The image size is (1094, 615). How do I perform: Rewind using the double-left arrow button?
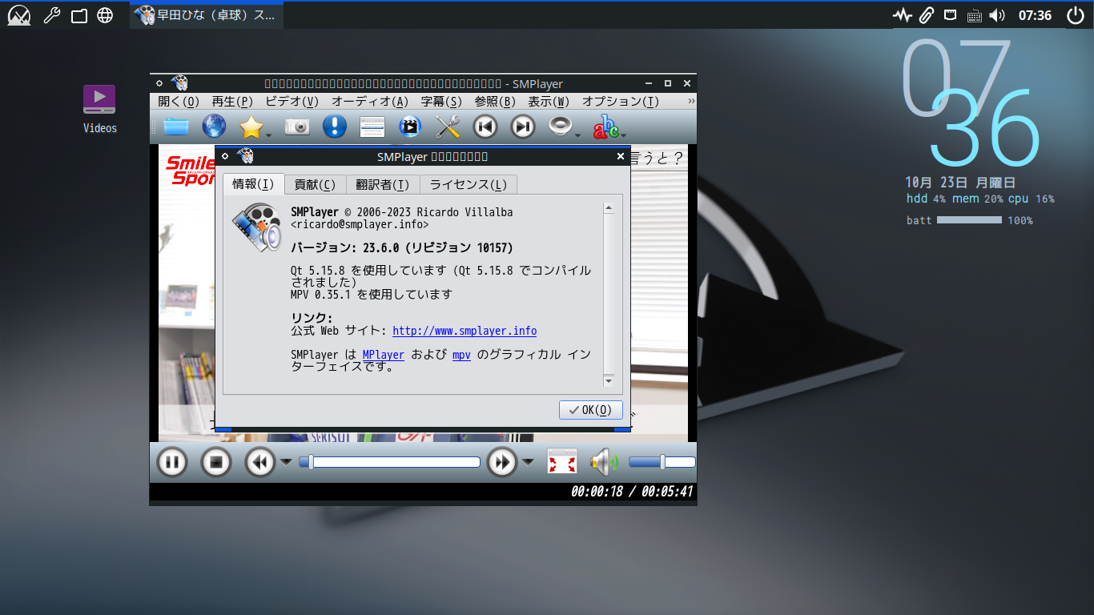(260, 462)
